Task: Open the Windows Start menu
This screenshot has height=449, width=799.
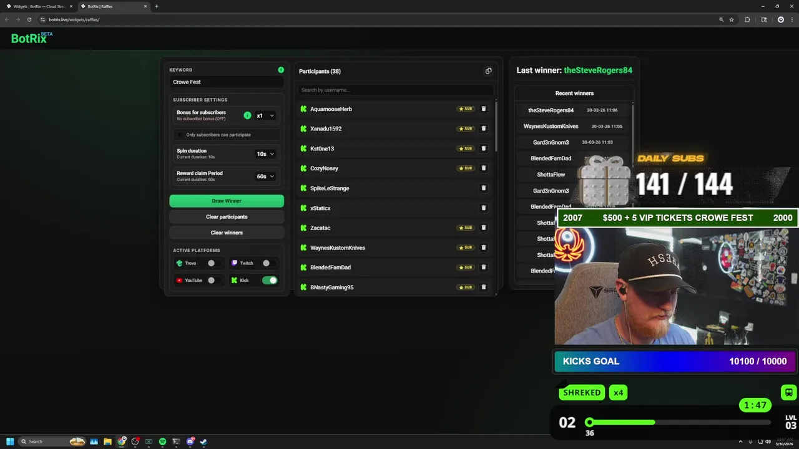Action: coord(10,442)
